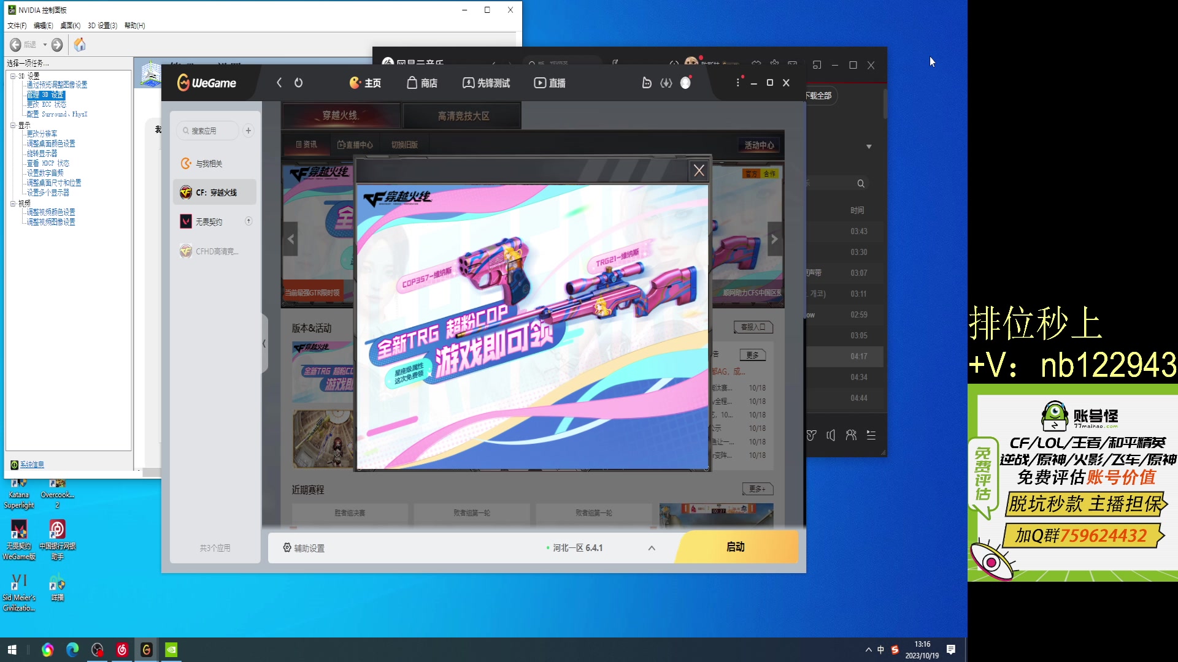1178x662 pixels.
Task: Open playlist icon in music player
Action: (x=871, y=435)
